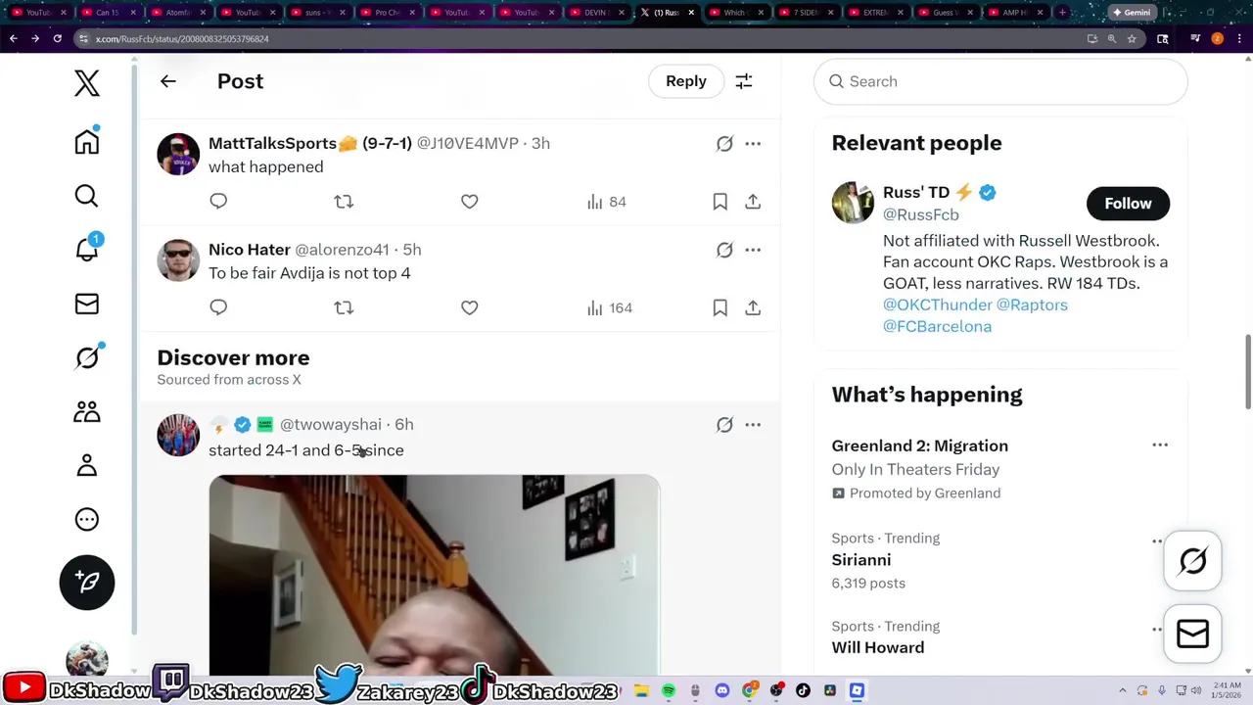The height and width of the screenshot is (705, 1253).
Task: Open options for Will Howard trend
Action: 1158,629
